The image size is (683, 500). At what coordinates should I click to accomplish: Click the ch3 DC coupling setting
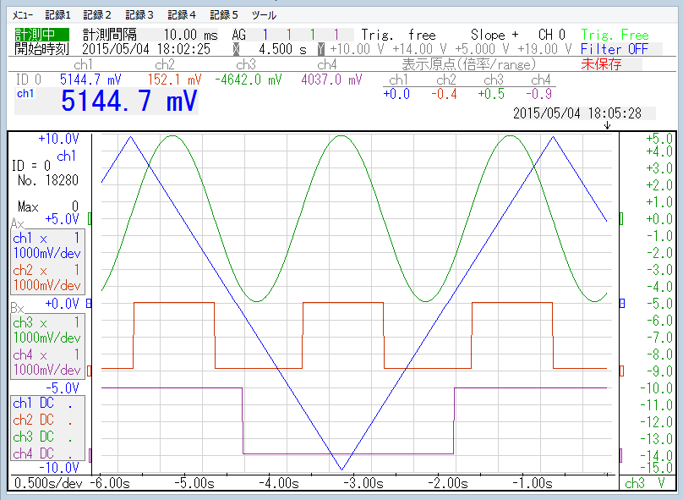(x=42, y=437)
